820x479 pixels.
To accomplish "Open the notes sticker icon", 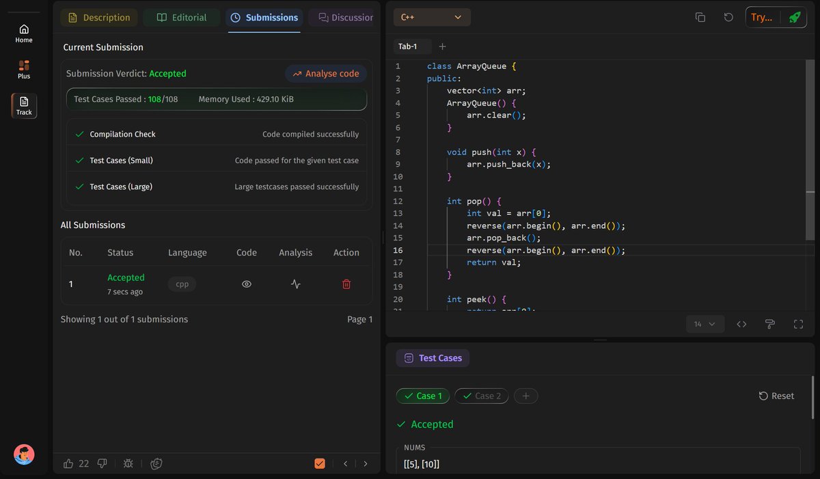I will [156, 463].
